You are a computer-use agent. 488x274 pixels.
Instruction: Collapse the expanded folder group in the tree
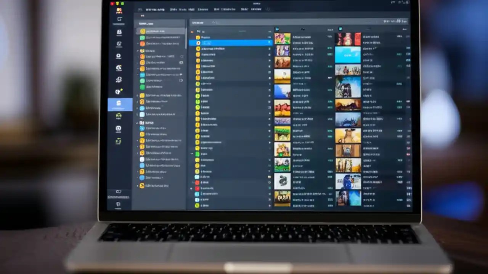(x=137, y=51)
